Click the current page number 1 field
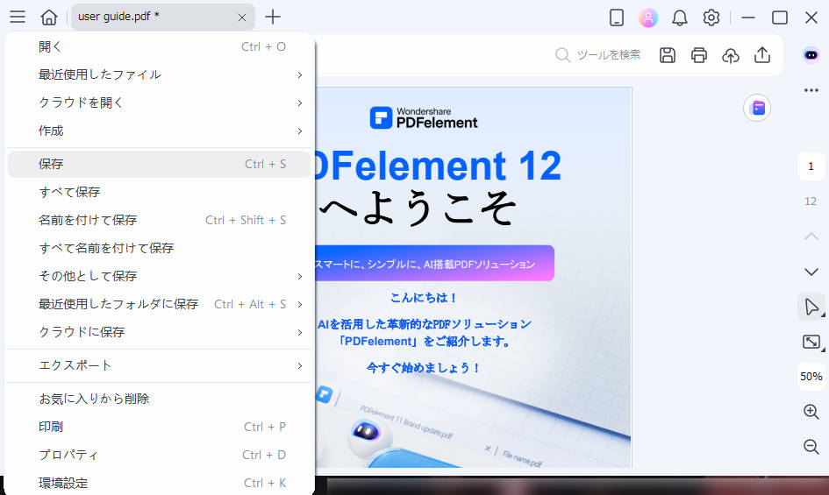The height and width of the screenshot is (495, 829). tap(811, 166)
